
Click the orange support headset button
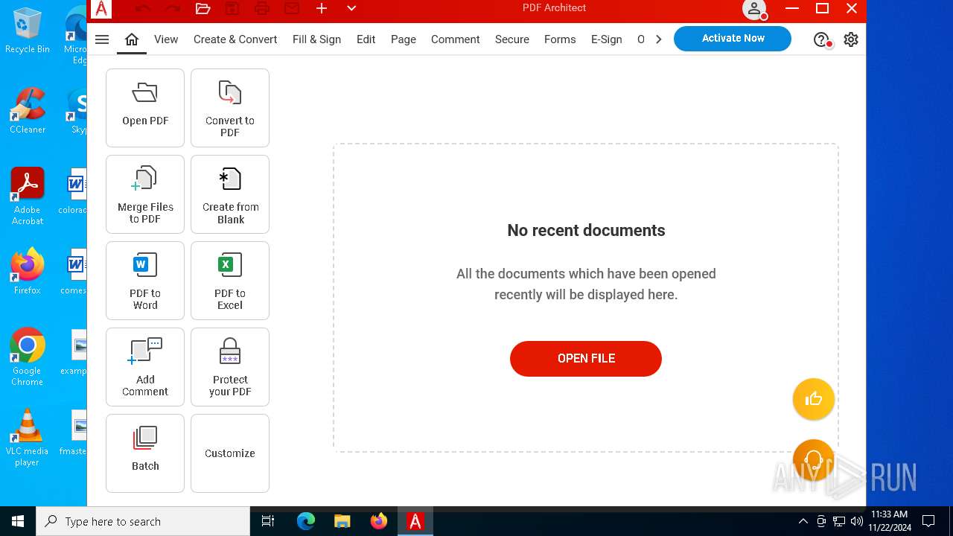click(814, 460)
